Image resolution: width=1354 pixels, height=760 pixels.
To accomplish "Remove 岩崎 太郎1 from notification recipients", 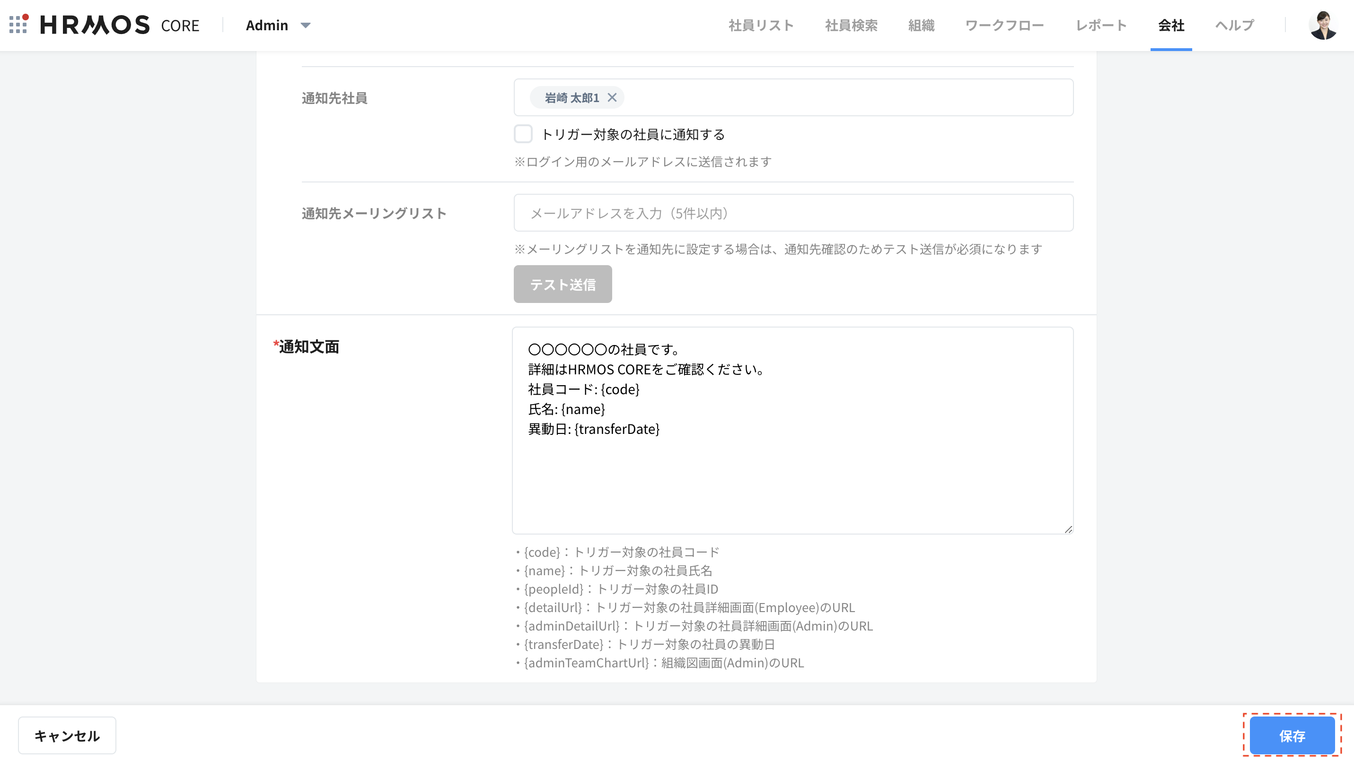I will (612, 98).
